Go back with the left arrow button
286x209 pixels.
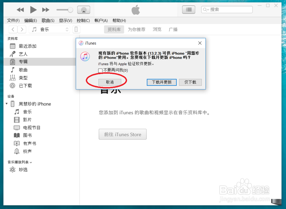pos(13,29)
